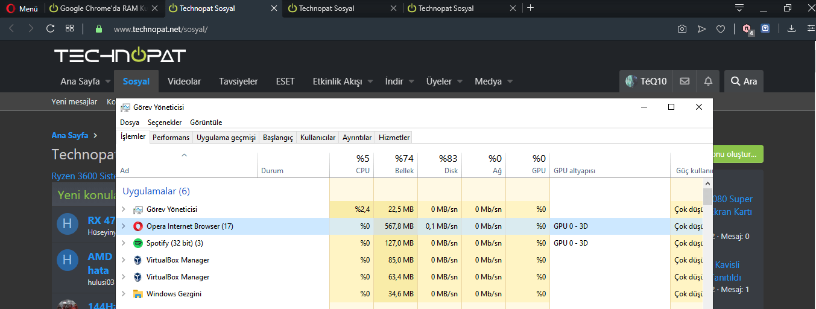Open the Technopat inbox envelope icon
The height and width of the screenshot is (309, 816).
(x=685, y=81)
